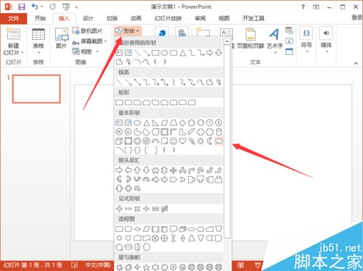
Task: Open the 审阅 (Review) tab
Action: pos(200,18)
